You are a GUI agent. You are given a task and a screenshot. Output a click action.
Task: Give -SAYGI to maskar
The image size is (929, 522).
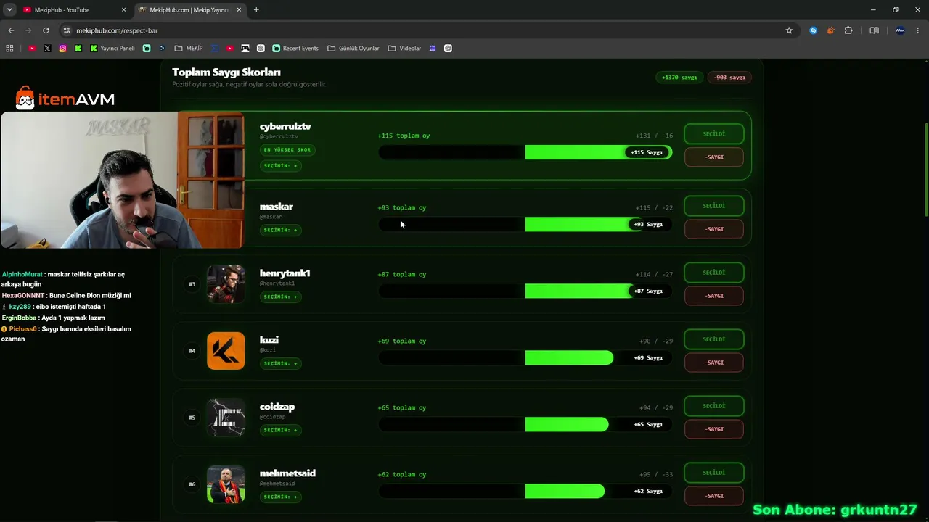pyautogui.click(x=714, y=229)
